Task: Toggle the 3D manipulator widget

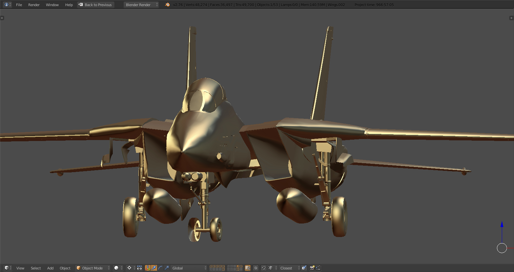Action: 148,268
